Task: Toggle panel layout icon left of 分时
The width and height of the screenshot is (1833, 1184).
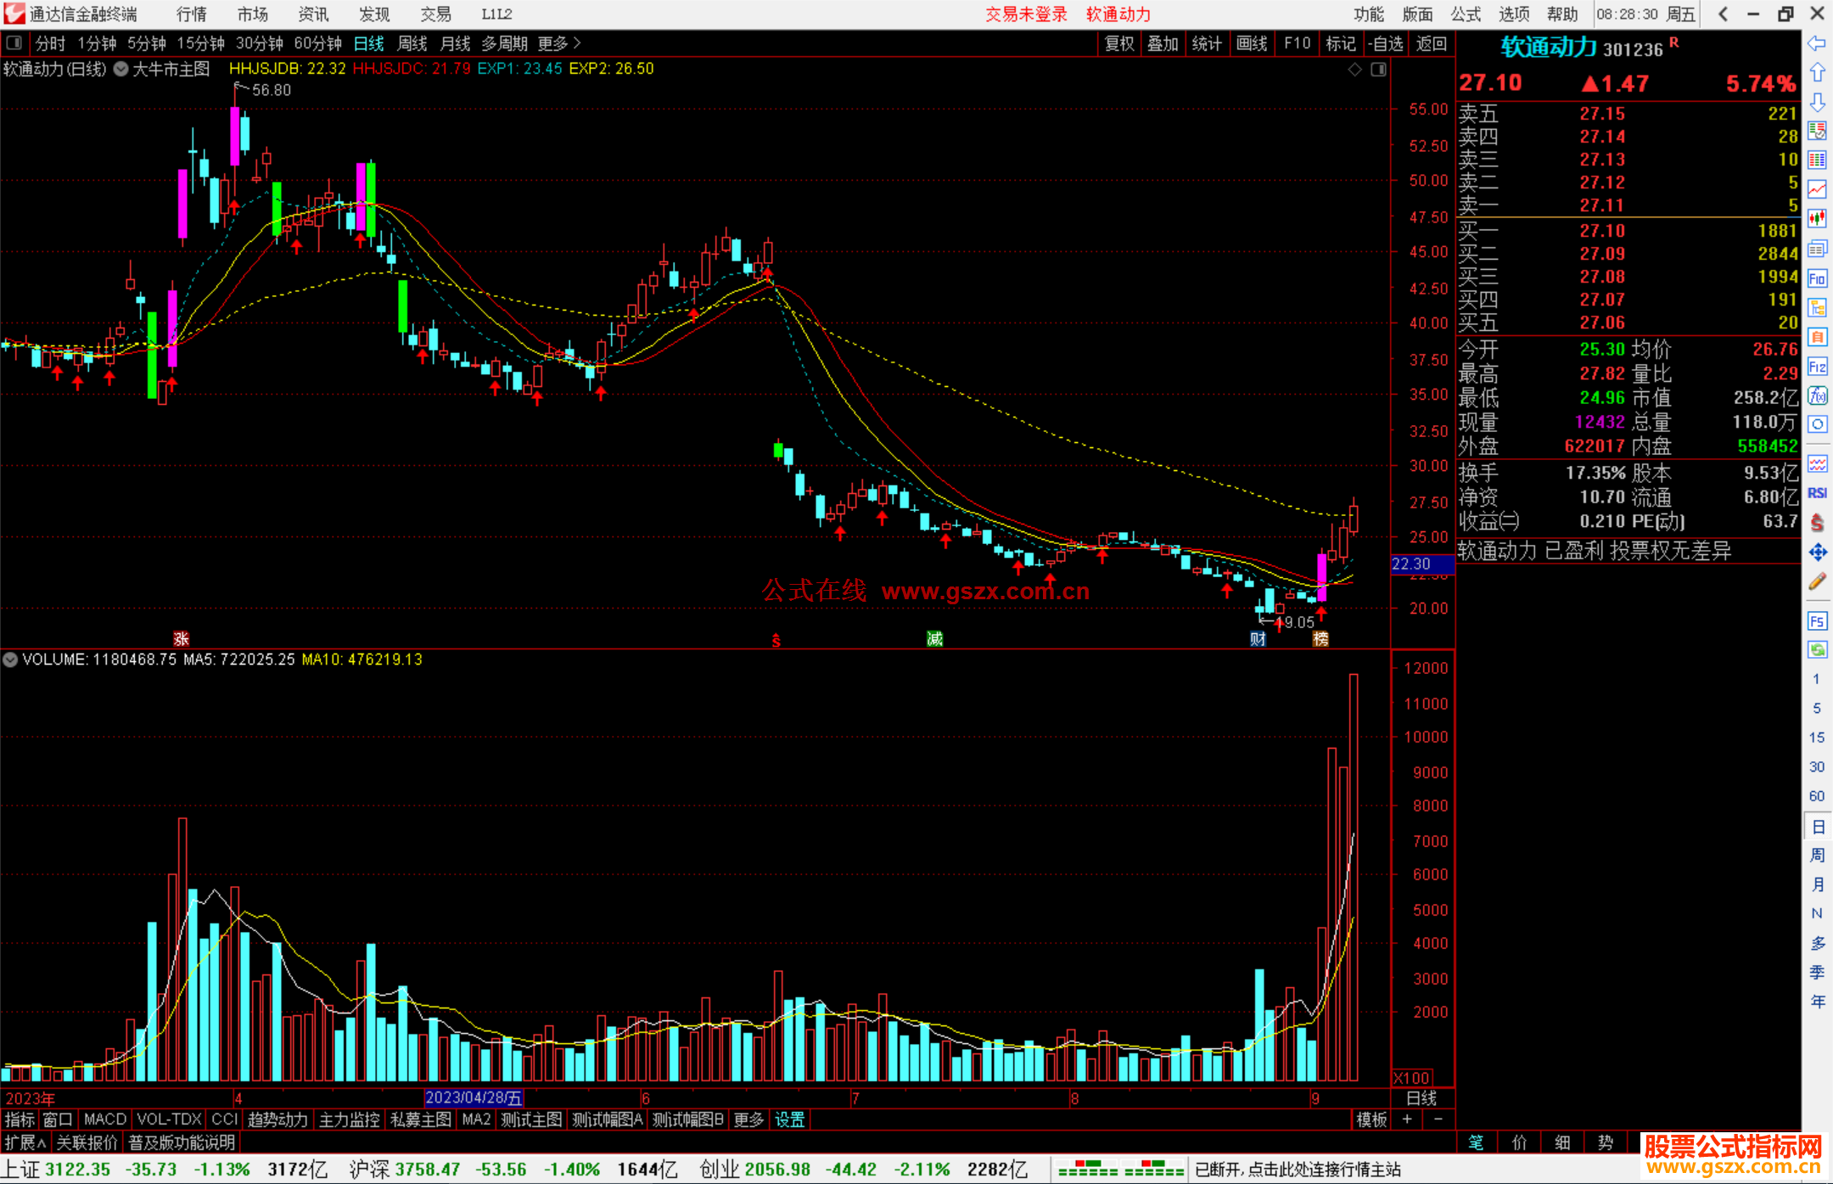Action: tap(14, 43)
